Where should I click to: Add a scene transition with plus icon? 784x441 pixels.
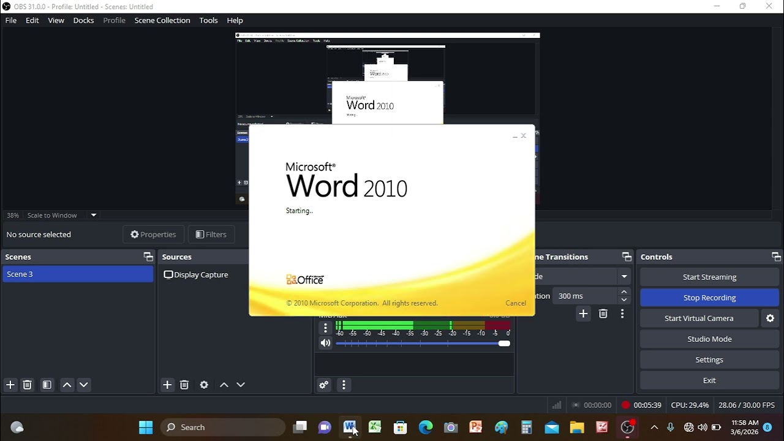click(x=583, y=314)
